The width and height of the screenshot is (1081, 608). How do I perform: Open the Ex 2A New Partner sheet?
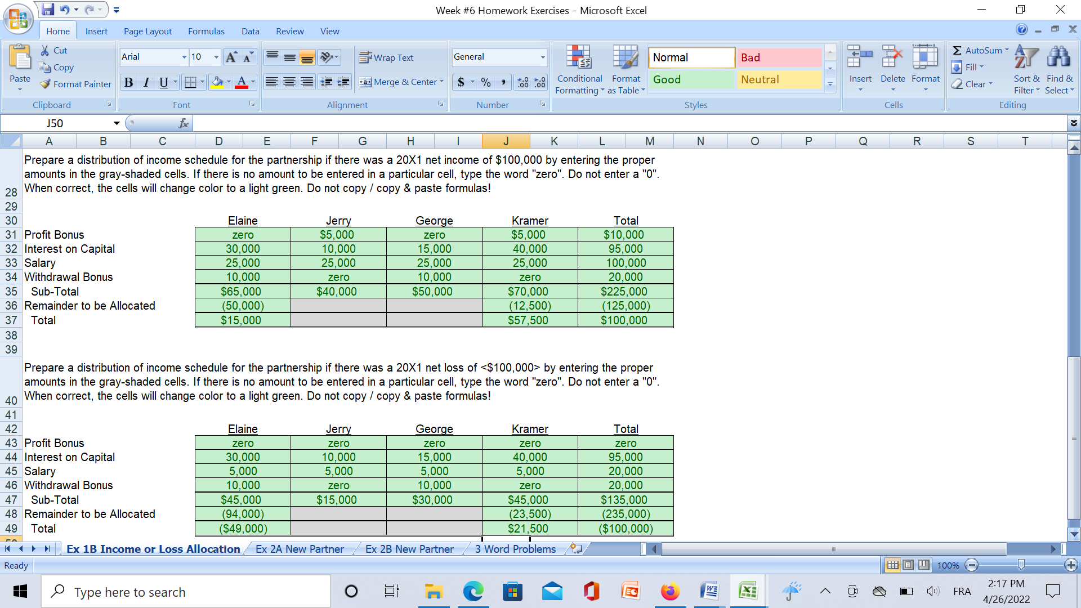tap(300, 549)
